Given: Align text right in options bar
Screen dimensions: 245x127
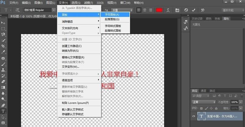Looking at the screenshot, I should (150, 10).
